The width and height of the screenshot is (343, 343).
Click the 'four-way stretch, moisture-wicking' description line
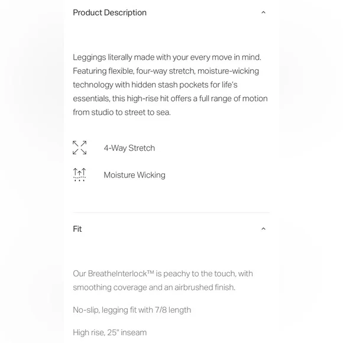click(x=166, y=71)
